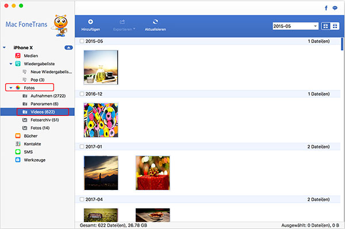
Task: Click the Fotos colorful flower icon
Action: click(x=18, y=88)
